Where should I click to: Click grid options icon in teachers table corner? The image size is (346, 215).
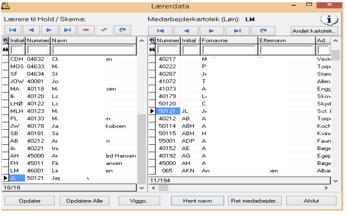tap(5, 40)
